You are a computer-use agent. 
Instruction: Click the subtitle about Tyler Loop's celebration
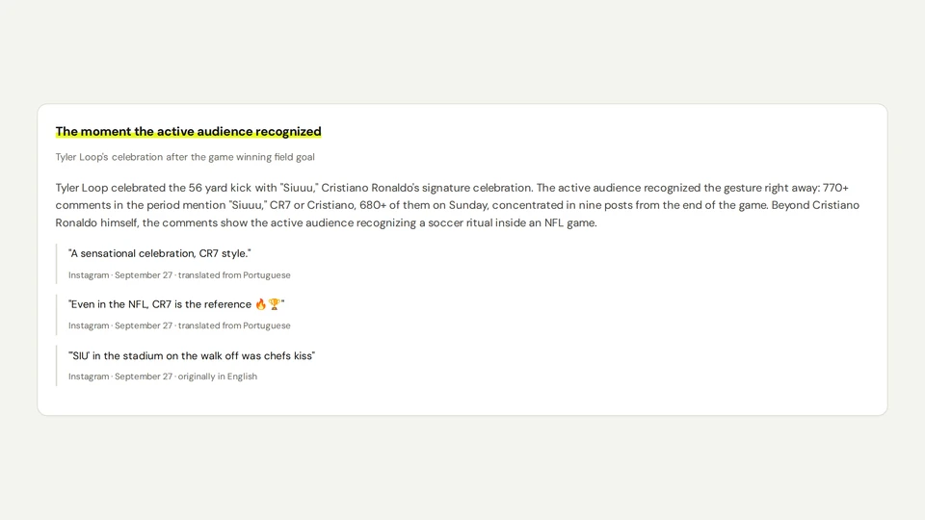pos(185,157)
